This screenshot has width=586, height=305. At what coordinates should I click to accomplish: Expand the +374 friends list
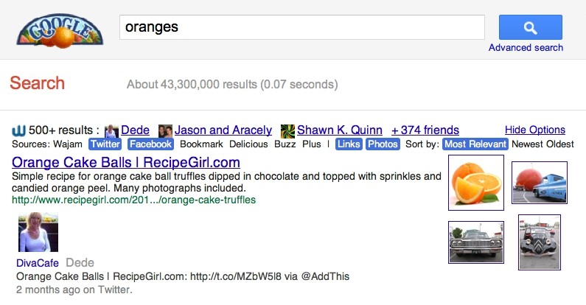point(425,130)
